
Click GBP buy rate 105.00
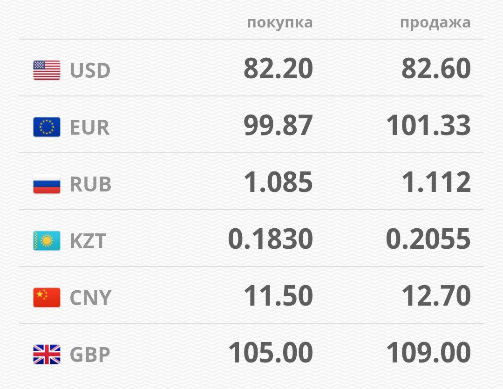pos(270,353)
